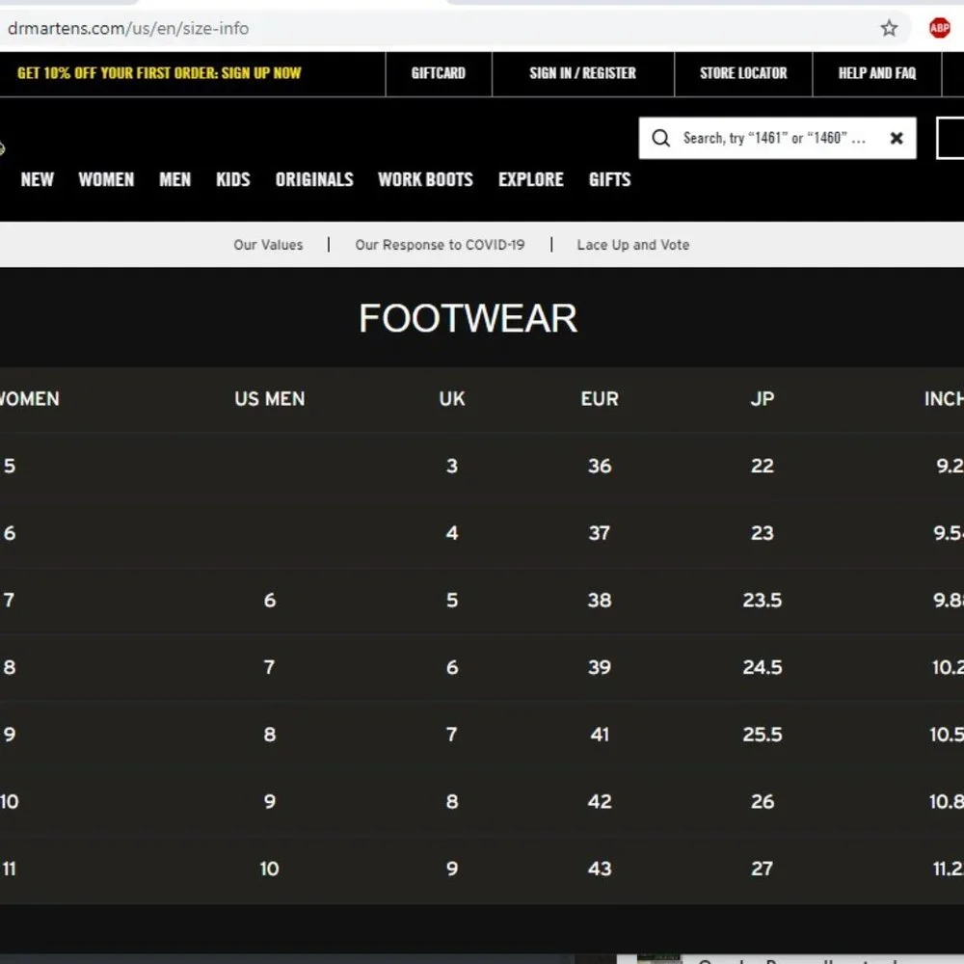
Task: Select EUR size 37 cell
Action: tap(600, 533)
